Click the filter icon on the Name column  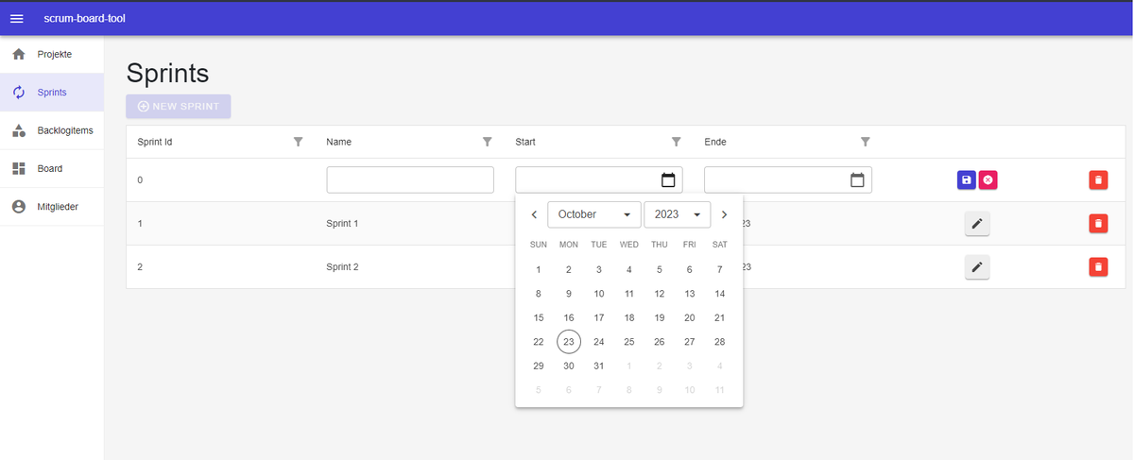tap(488, 142)
